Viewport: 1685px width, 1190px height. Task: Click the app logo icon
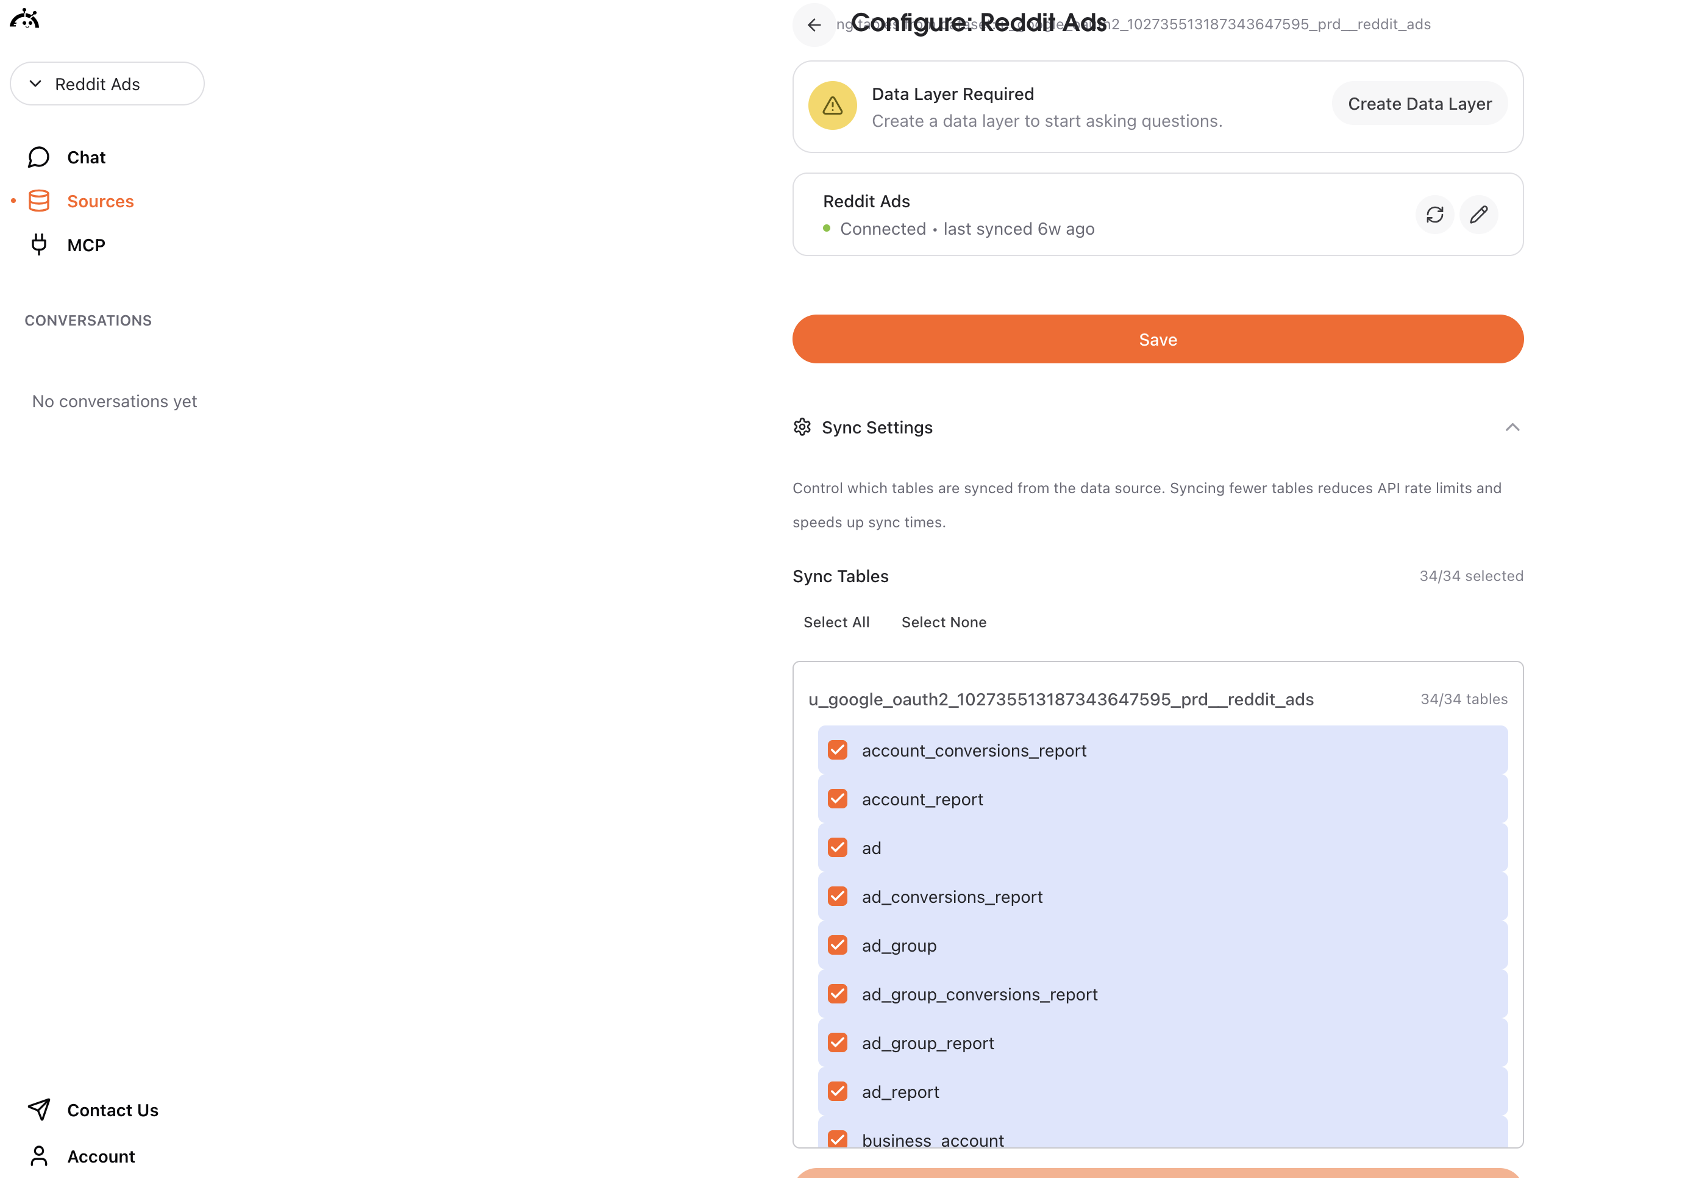click(x=24, y=18)
